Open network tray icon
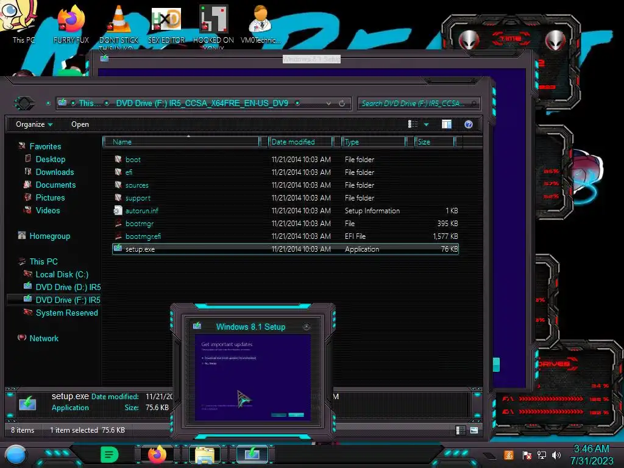 tap(542, 455)
